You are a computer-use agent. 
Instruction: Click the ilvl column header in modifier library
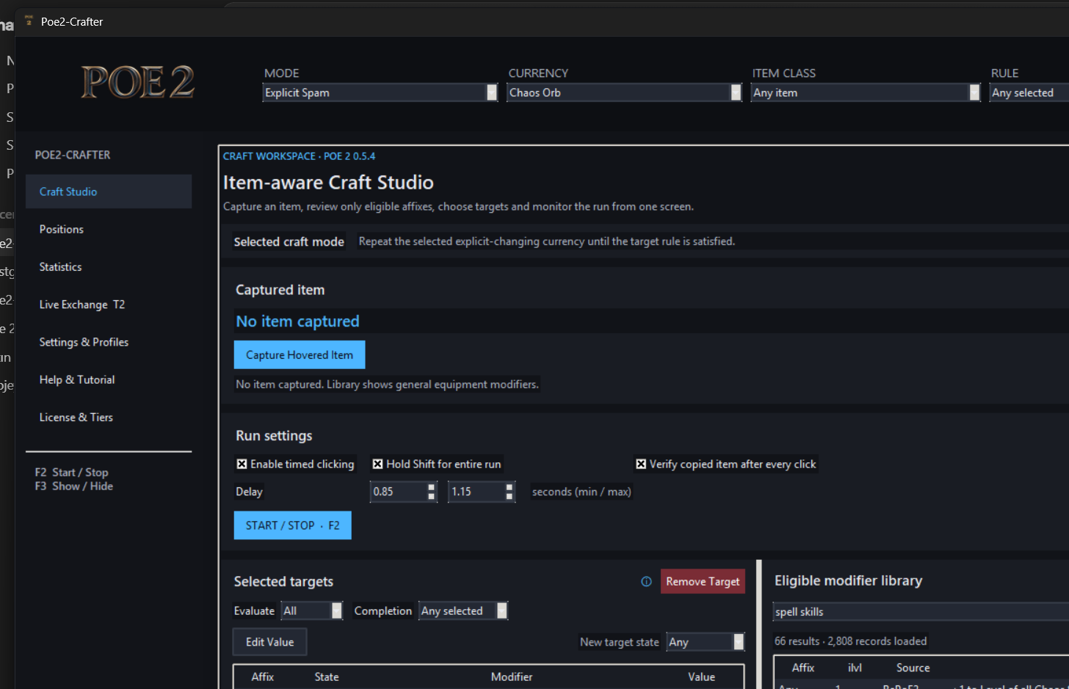[x=855, y=668]
